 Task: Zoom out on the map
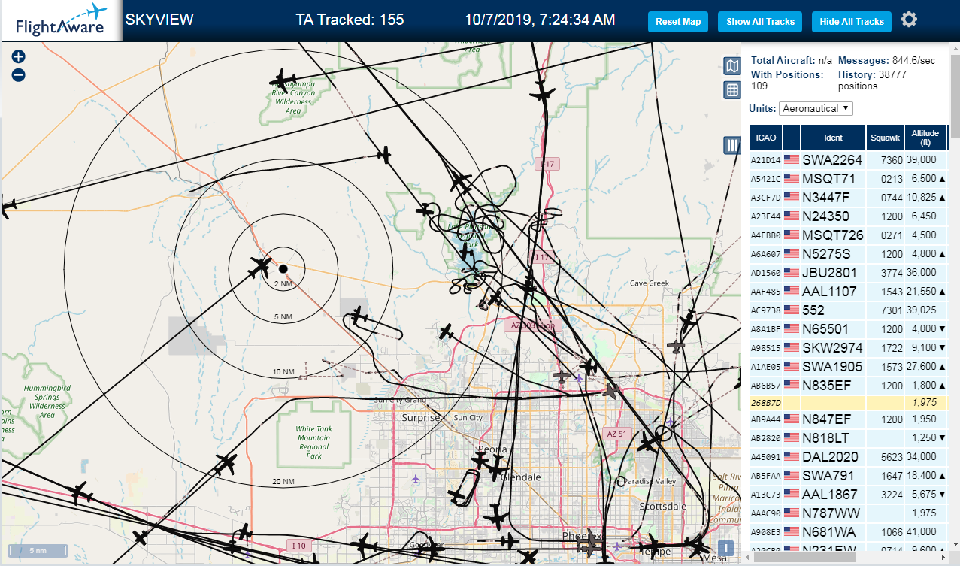(x=19, y=74)
